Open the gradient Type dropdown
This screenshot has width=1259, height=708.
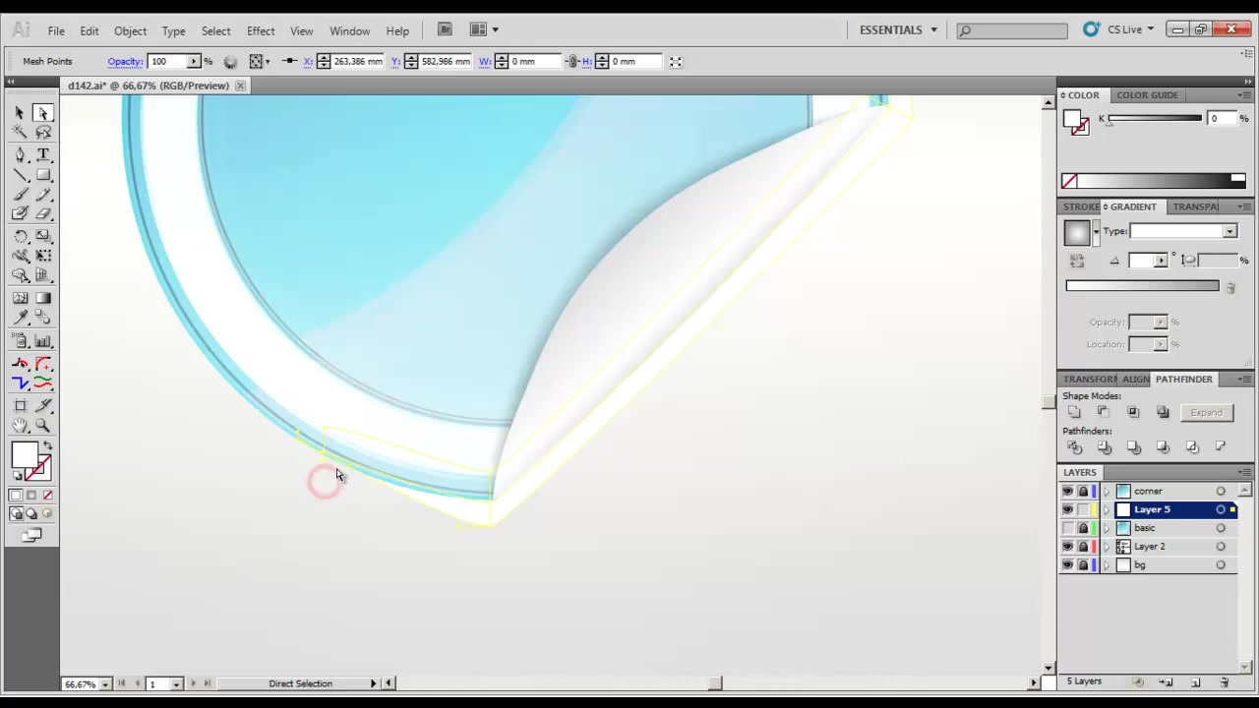pos(1183,231)
